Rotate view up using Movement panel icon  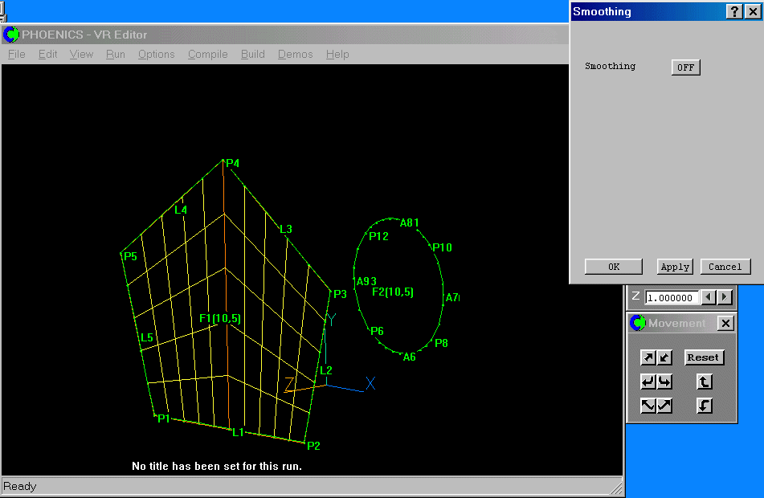(705, 382)
